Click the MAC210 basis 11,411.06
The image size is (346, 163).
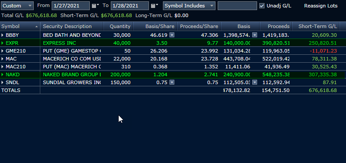238,67
